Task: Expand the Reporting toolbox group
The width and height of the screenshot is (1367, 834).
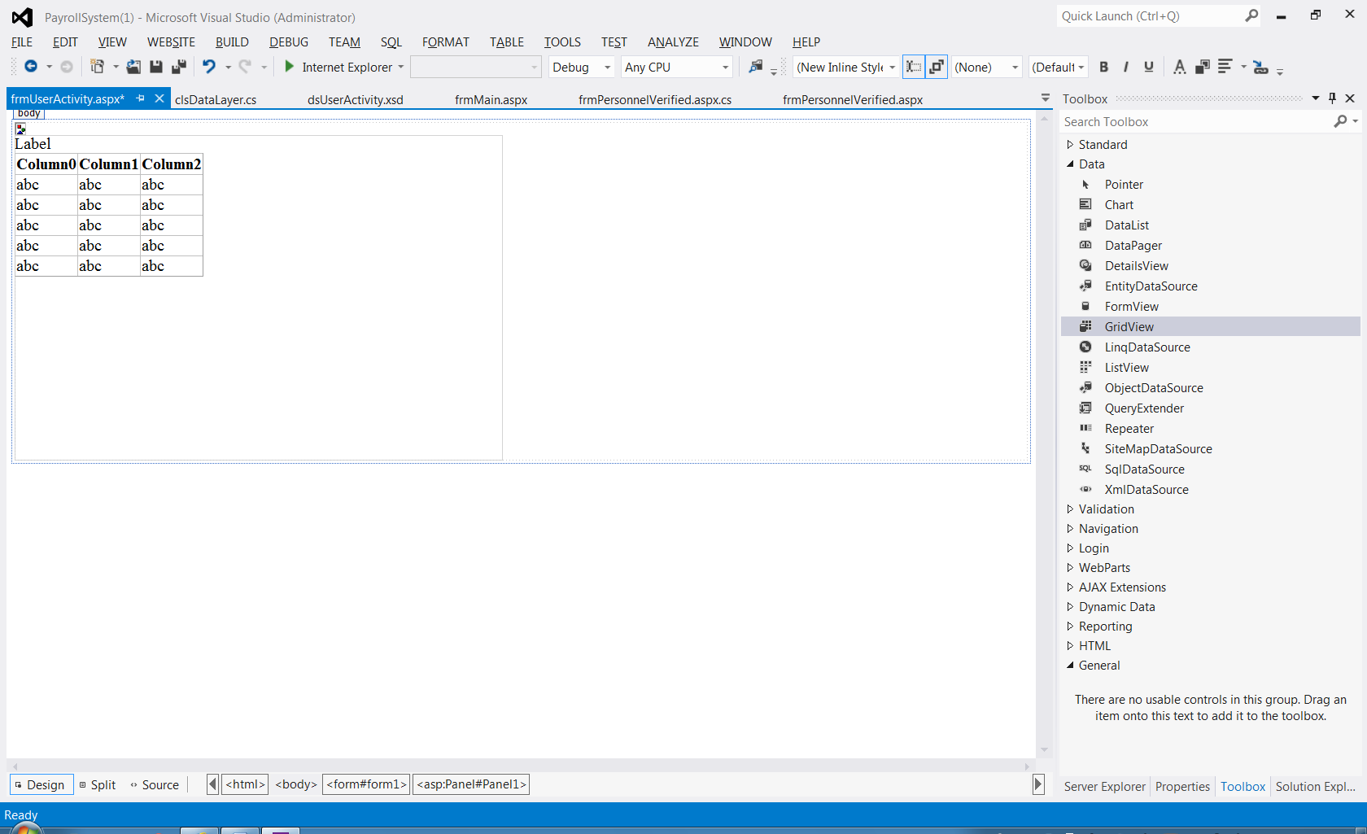Action: (x=1070, y=626)
